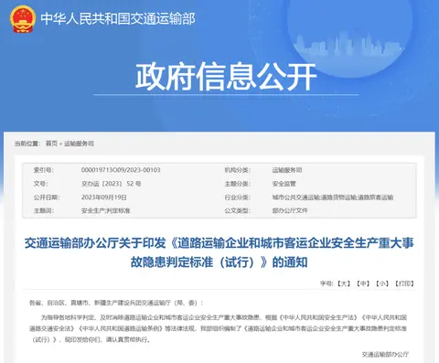
Task: Click the 安全监管 topic category value
Action: point(284,184)
